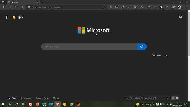Click the Personalise button
Viewport: 190px width, 107px height.
[133, 98]
